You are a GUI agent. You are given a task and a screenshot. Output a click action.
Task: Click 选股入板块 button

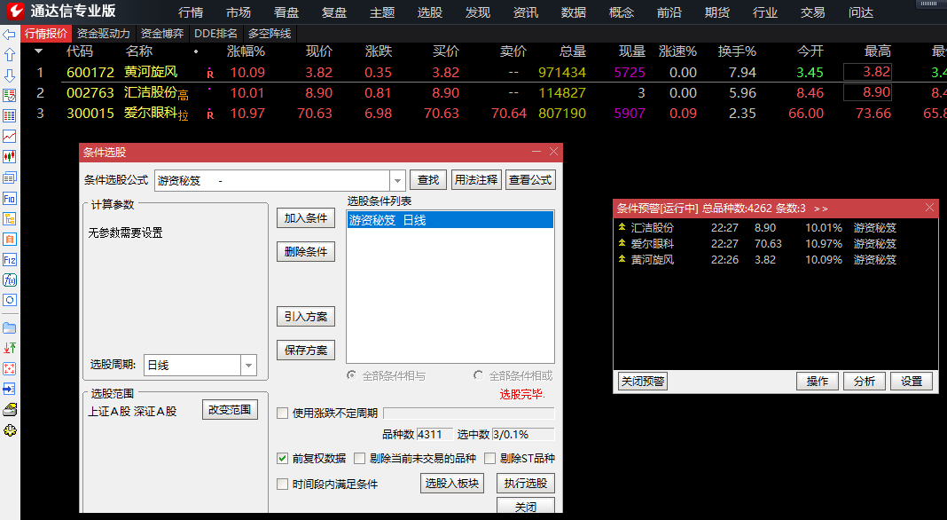451,483
